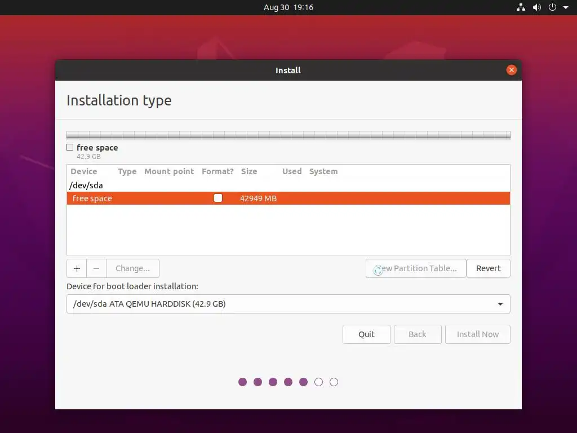The width and height of the screenshot is (577, 433).
Task: Open the boot loader device dropdown
Action: (288, 304)
